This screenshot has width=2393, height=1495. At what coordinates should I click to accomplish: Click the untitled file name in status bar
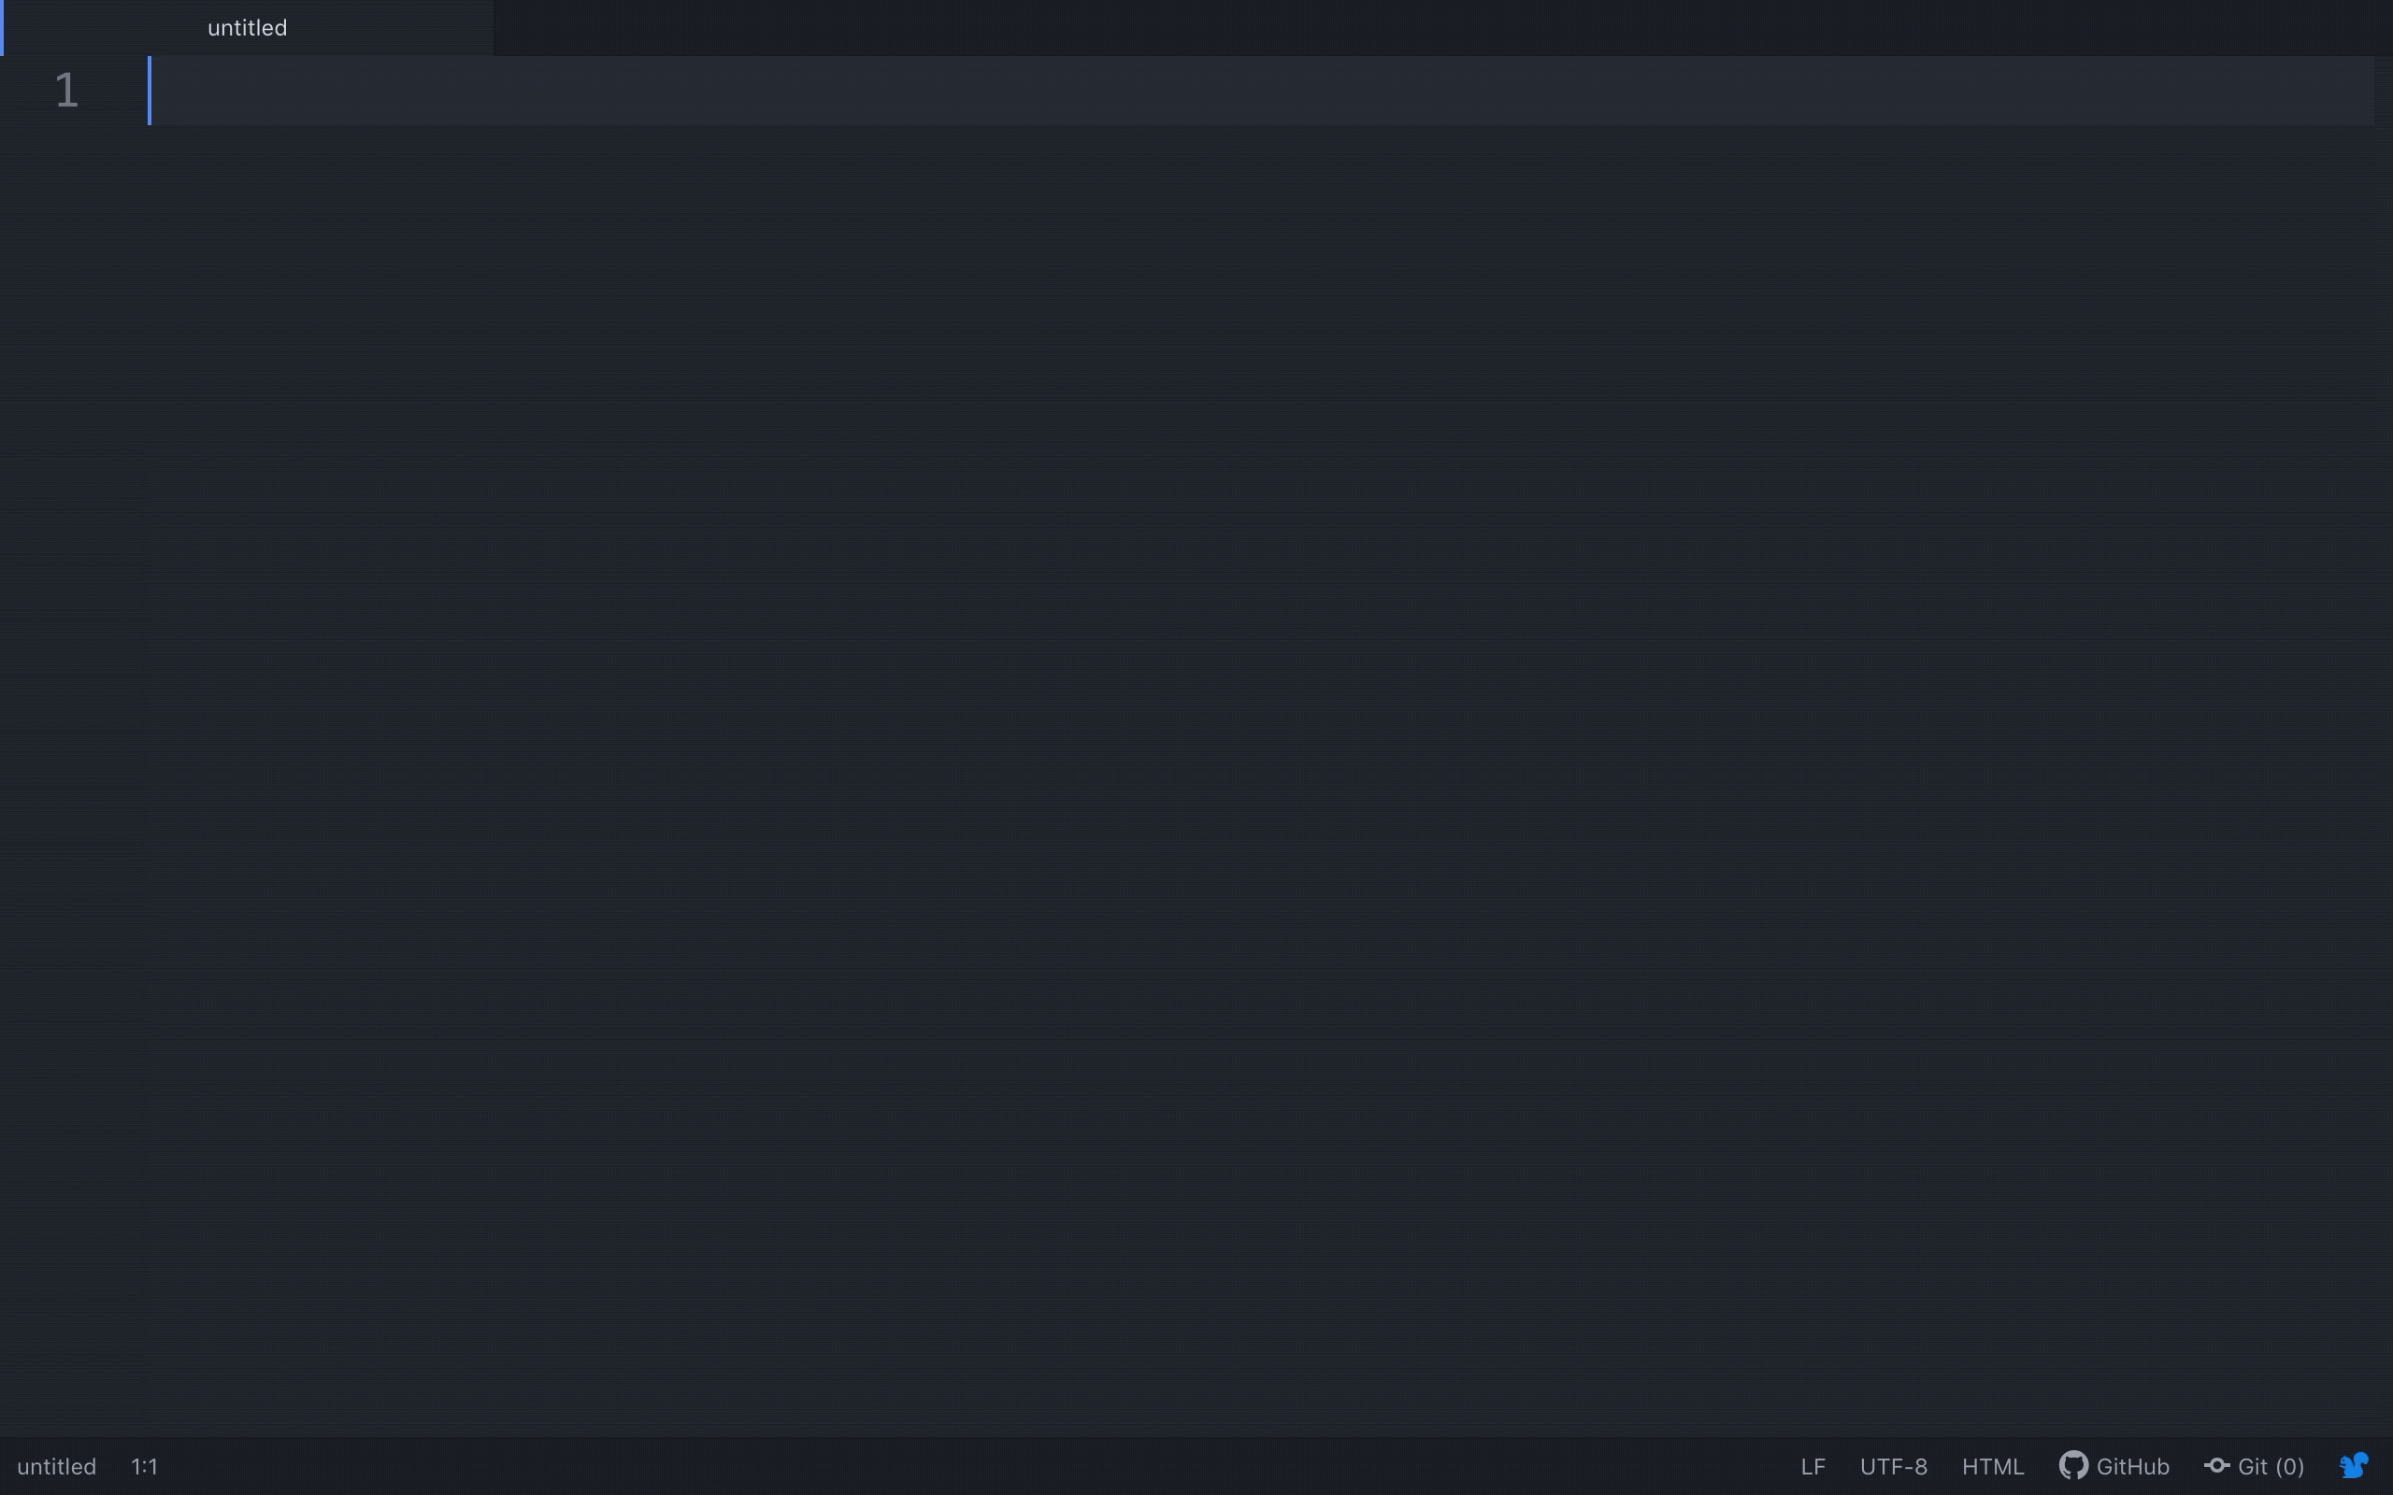tap(56, 1466)
